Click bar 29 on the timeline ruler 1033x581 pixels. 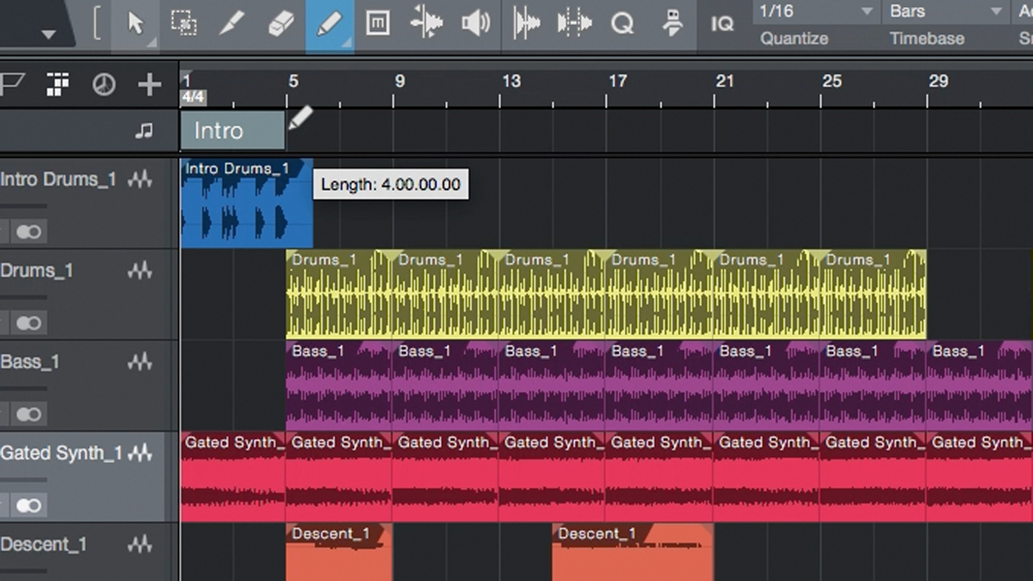click(x=938, y=81)
